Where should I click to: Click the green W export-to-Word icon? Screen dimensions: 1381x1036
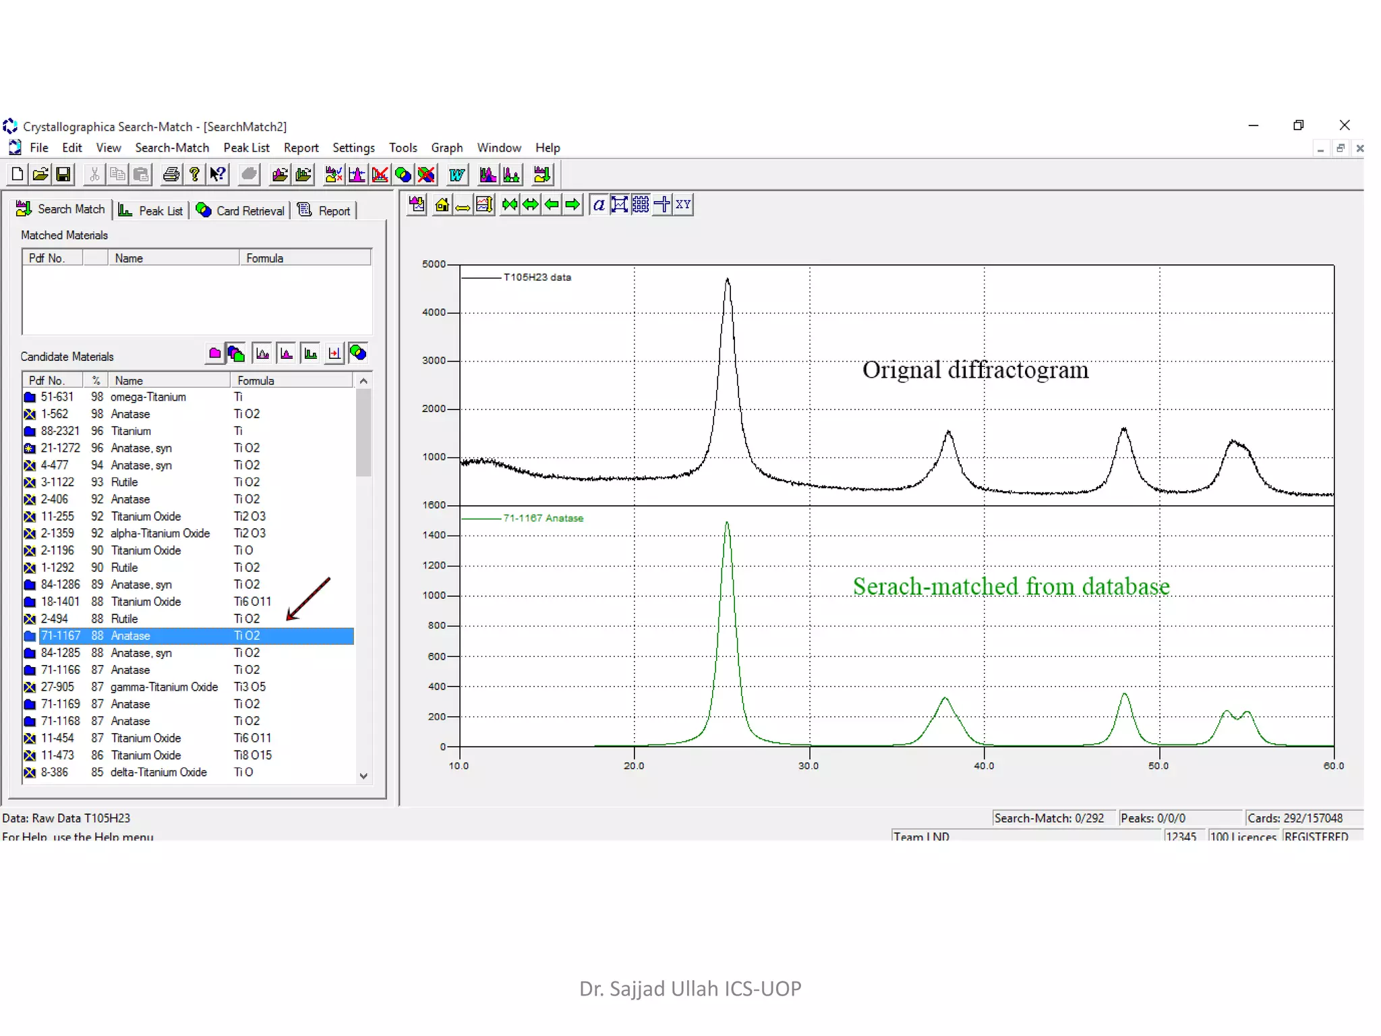tap(457, 175)
